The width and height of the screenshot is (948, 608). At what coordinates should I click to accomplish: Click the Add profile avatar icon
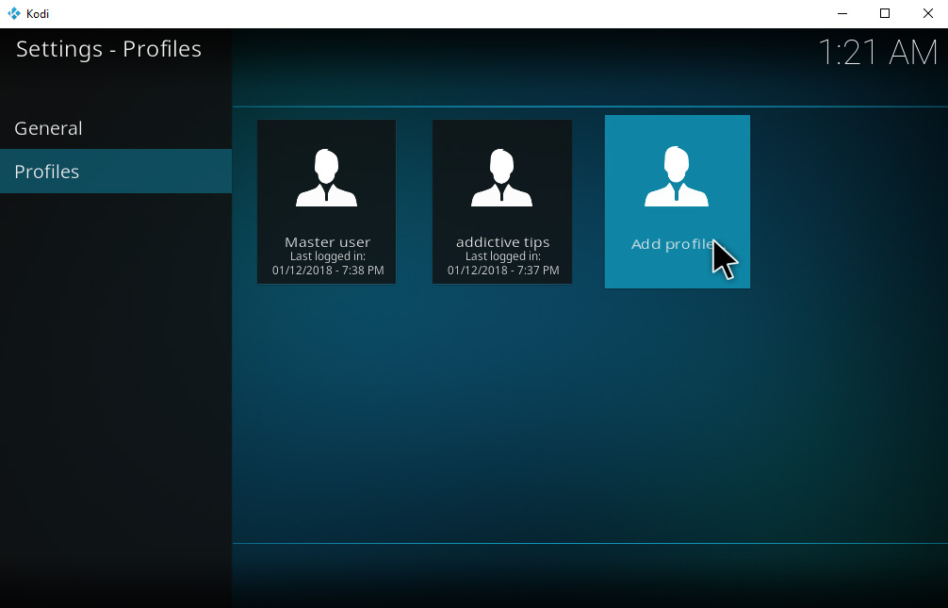point(677,176)
